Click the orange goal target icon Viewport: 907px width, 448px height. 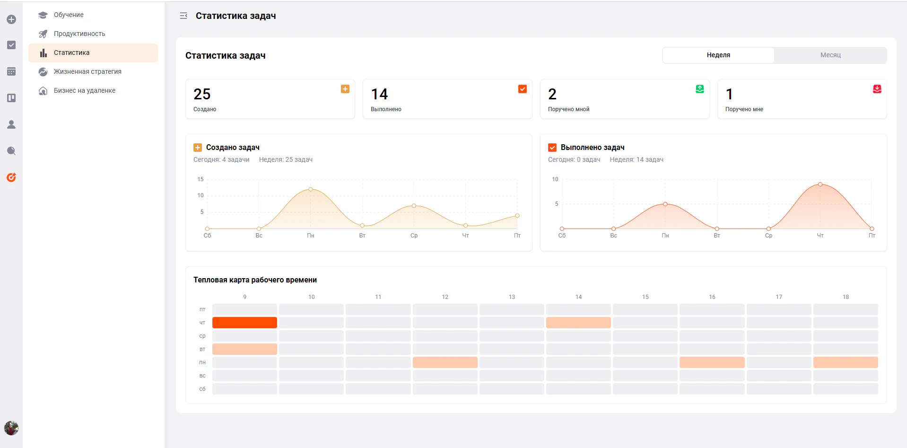pyautogui.click(x=11, y=177)
